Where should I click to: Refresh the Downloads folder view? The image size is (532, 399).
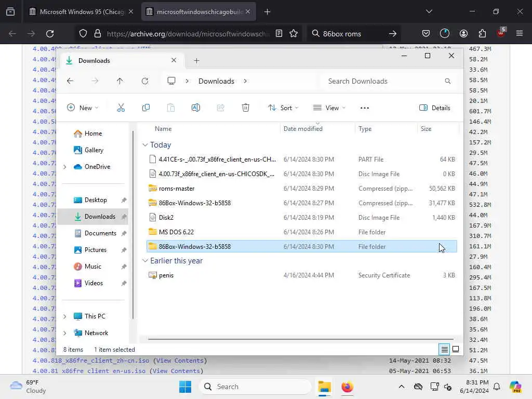(x=145, y=81)
